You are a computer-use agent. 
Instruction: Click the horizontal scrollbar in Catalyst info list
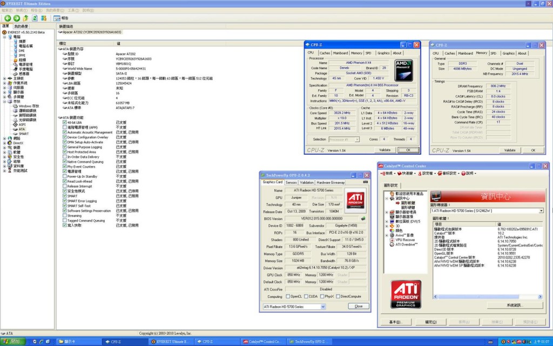[488, 297]
